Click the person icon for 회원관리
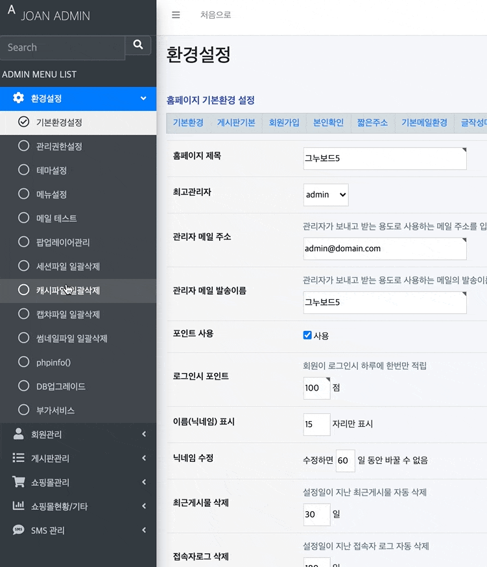Image resolution: width=487 pixels, height=567 pixels. point(19,434)
